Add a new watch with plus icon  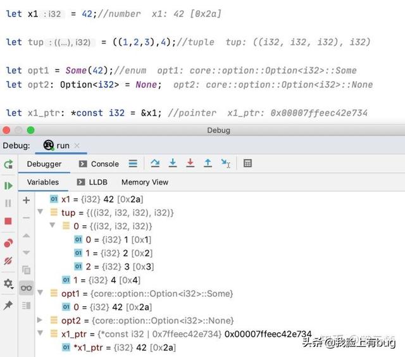(x=26, y=200)
